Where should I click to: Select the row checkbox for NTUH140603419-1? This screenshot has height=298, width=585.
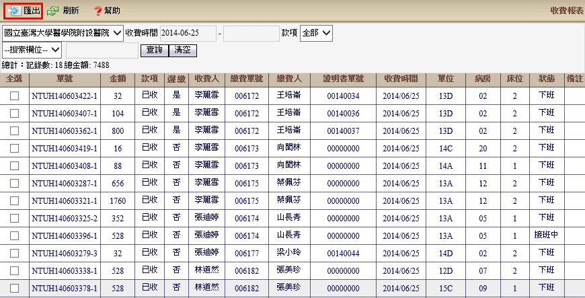[x=14, y=148]
